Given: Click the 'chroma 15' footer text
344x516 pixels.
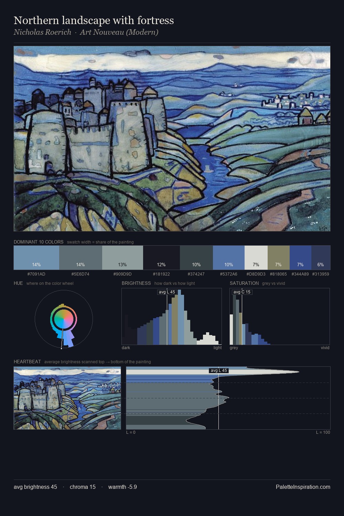Looking at the screenshot, I should [x=83, y=487].
